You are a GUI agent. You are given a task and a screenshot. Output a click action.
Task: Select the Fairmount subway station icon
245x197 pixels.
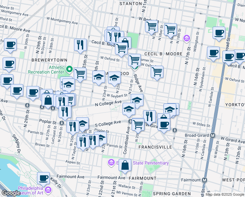pos(205,180)
